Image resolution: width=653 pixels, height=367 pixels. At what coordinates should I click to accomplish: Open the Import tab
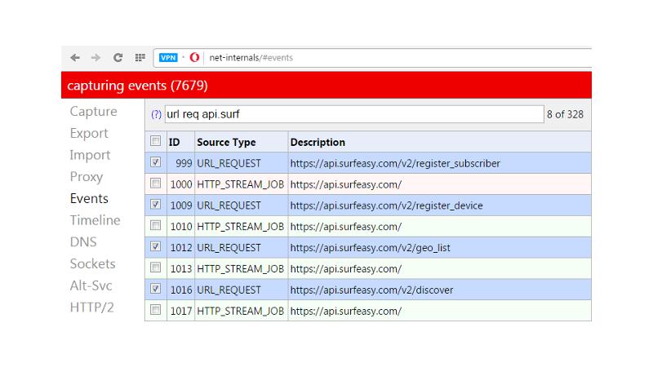pyautogui.click(x=90, y=155)
